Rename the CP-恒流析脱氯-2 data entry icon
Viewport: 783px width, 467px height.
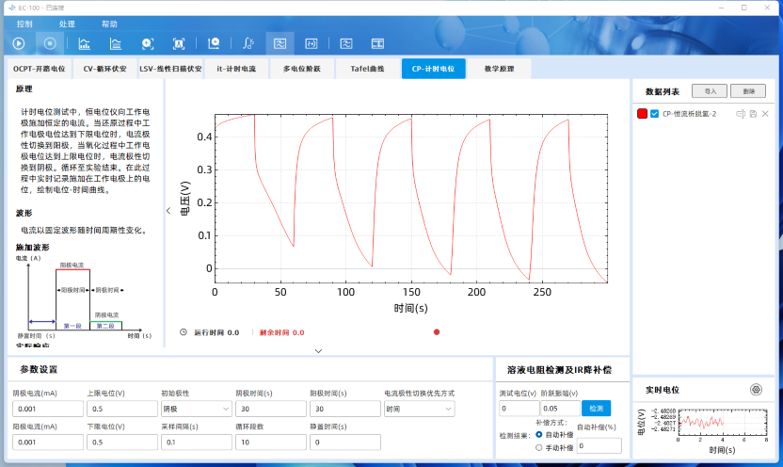[741, 114]
